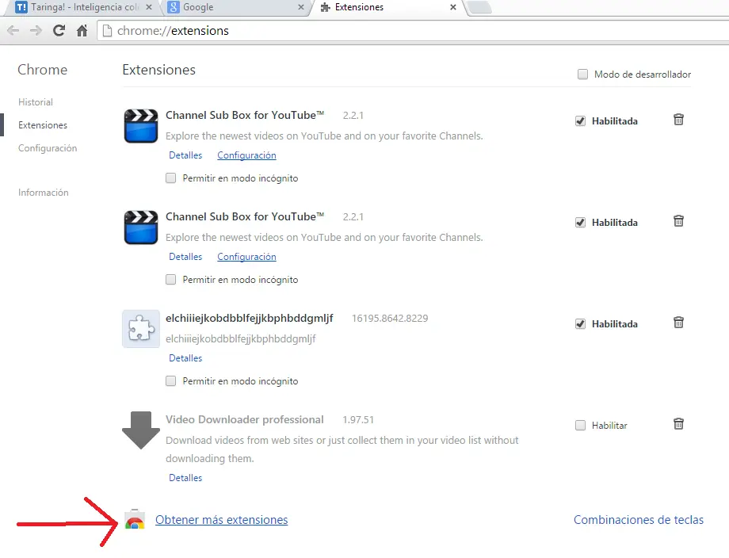This screenshot has height=558, width=729.
Task: Click first Channel Sub Box clapperboard icon
Action: point(141,125)
